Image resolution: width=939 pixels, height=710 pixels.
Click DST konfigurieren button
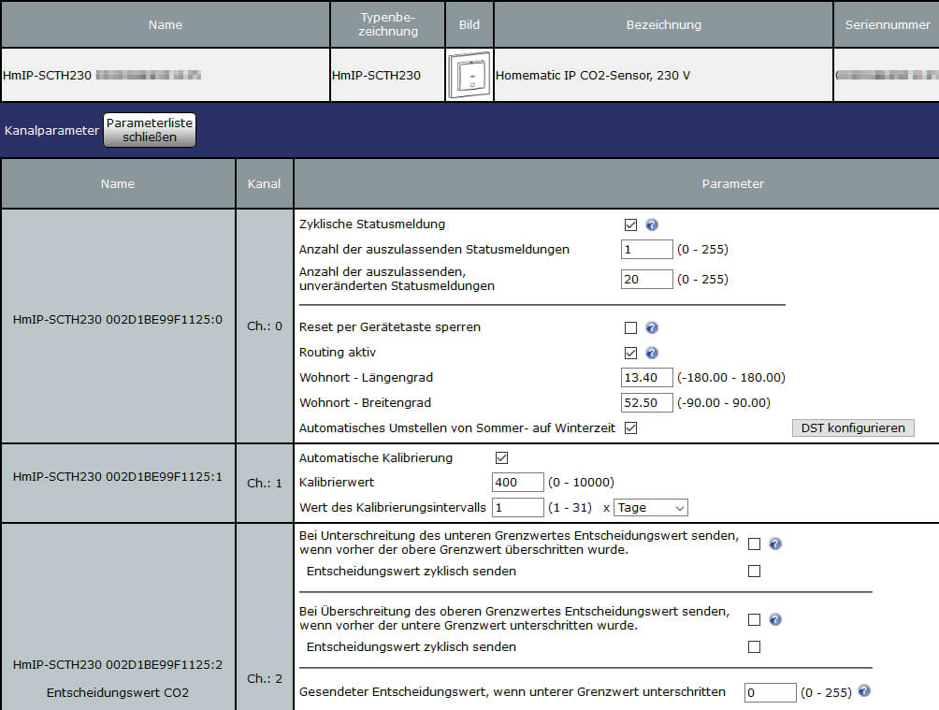(x=853, y=427)
